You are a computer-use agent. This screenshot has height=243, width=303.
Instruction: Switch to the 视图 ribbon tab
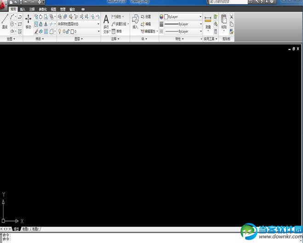click(x=53, y=9)
